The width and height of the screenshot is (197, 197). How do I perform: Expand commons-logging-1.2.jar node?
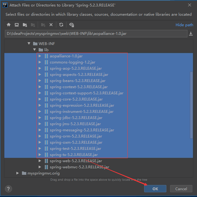(40, 62)
